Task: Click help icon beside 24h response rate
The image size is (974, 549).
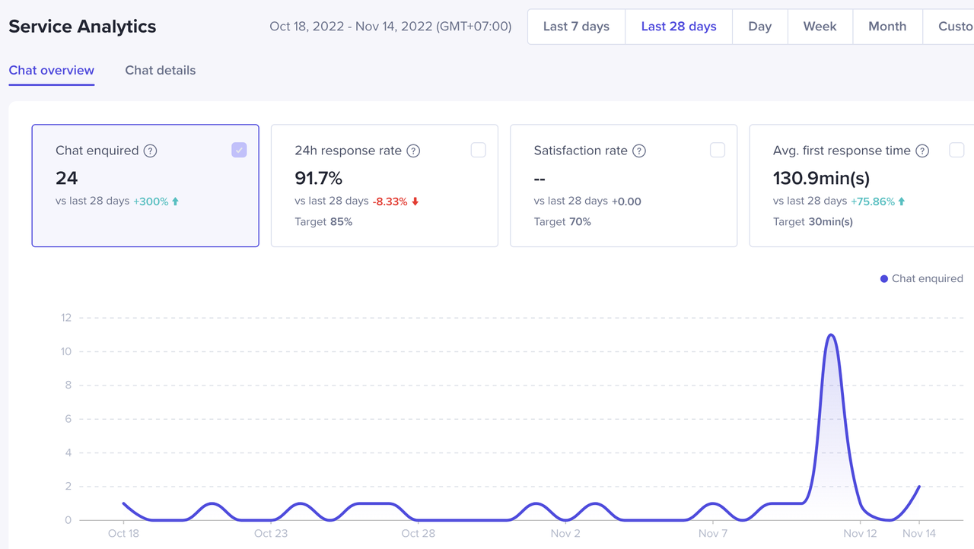Action: click(x=413, y=151)
